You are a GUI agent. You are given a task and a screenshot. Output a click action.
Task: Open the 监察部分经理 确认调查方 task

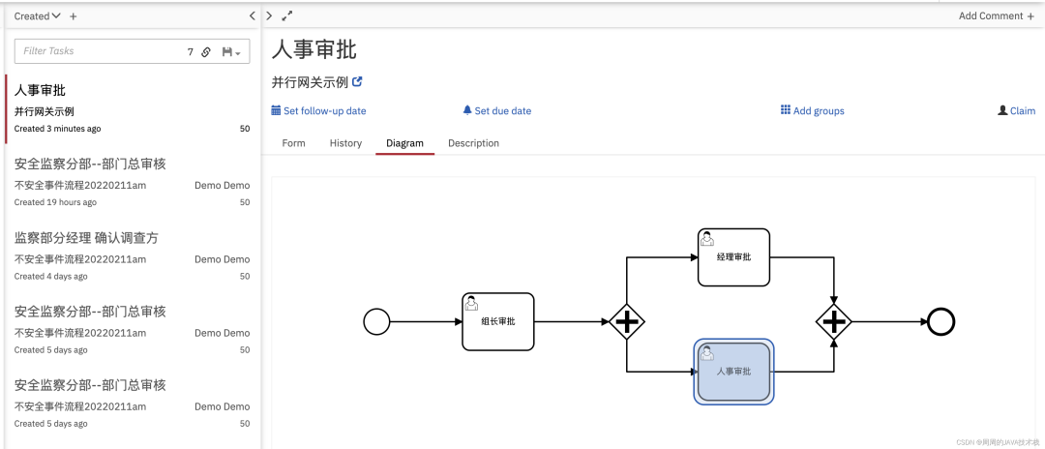coord(132,255)
